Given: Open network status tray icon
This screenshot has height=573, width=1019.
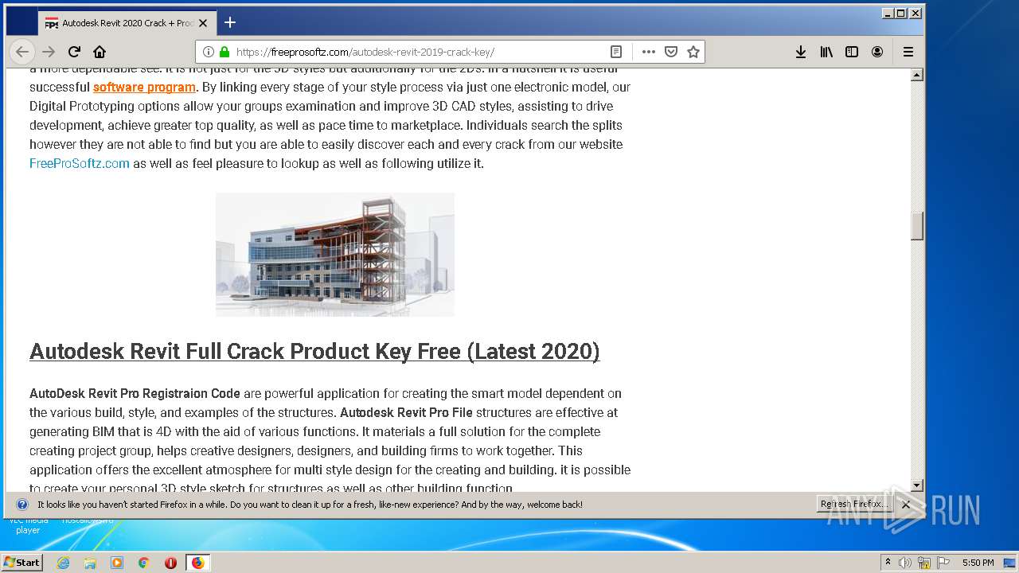Looking at the screenshot, I should 924,563.
